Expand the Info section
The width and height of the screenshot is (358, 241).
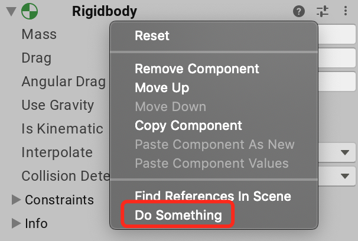click(16, 223)
